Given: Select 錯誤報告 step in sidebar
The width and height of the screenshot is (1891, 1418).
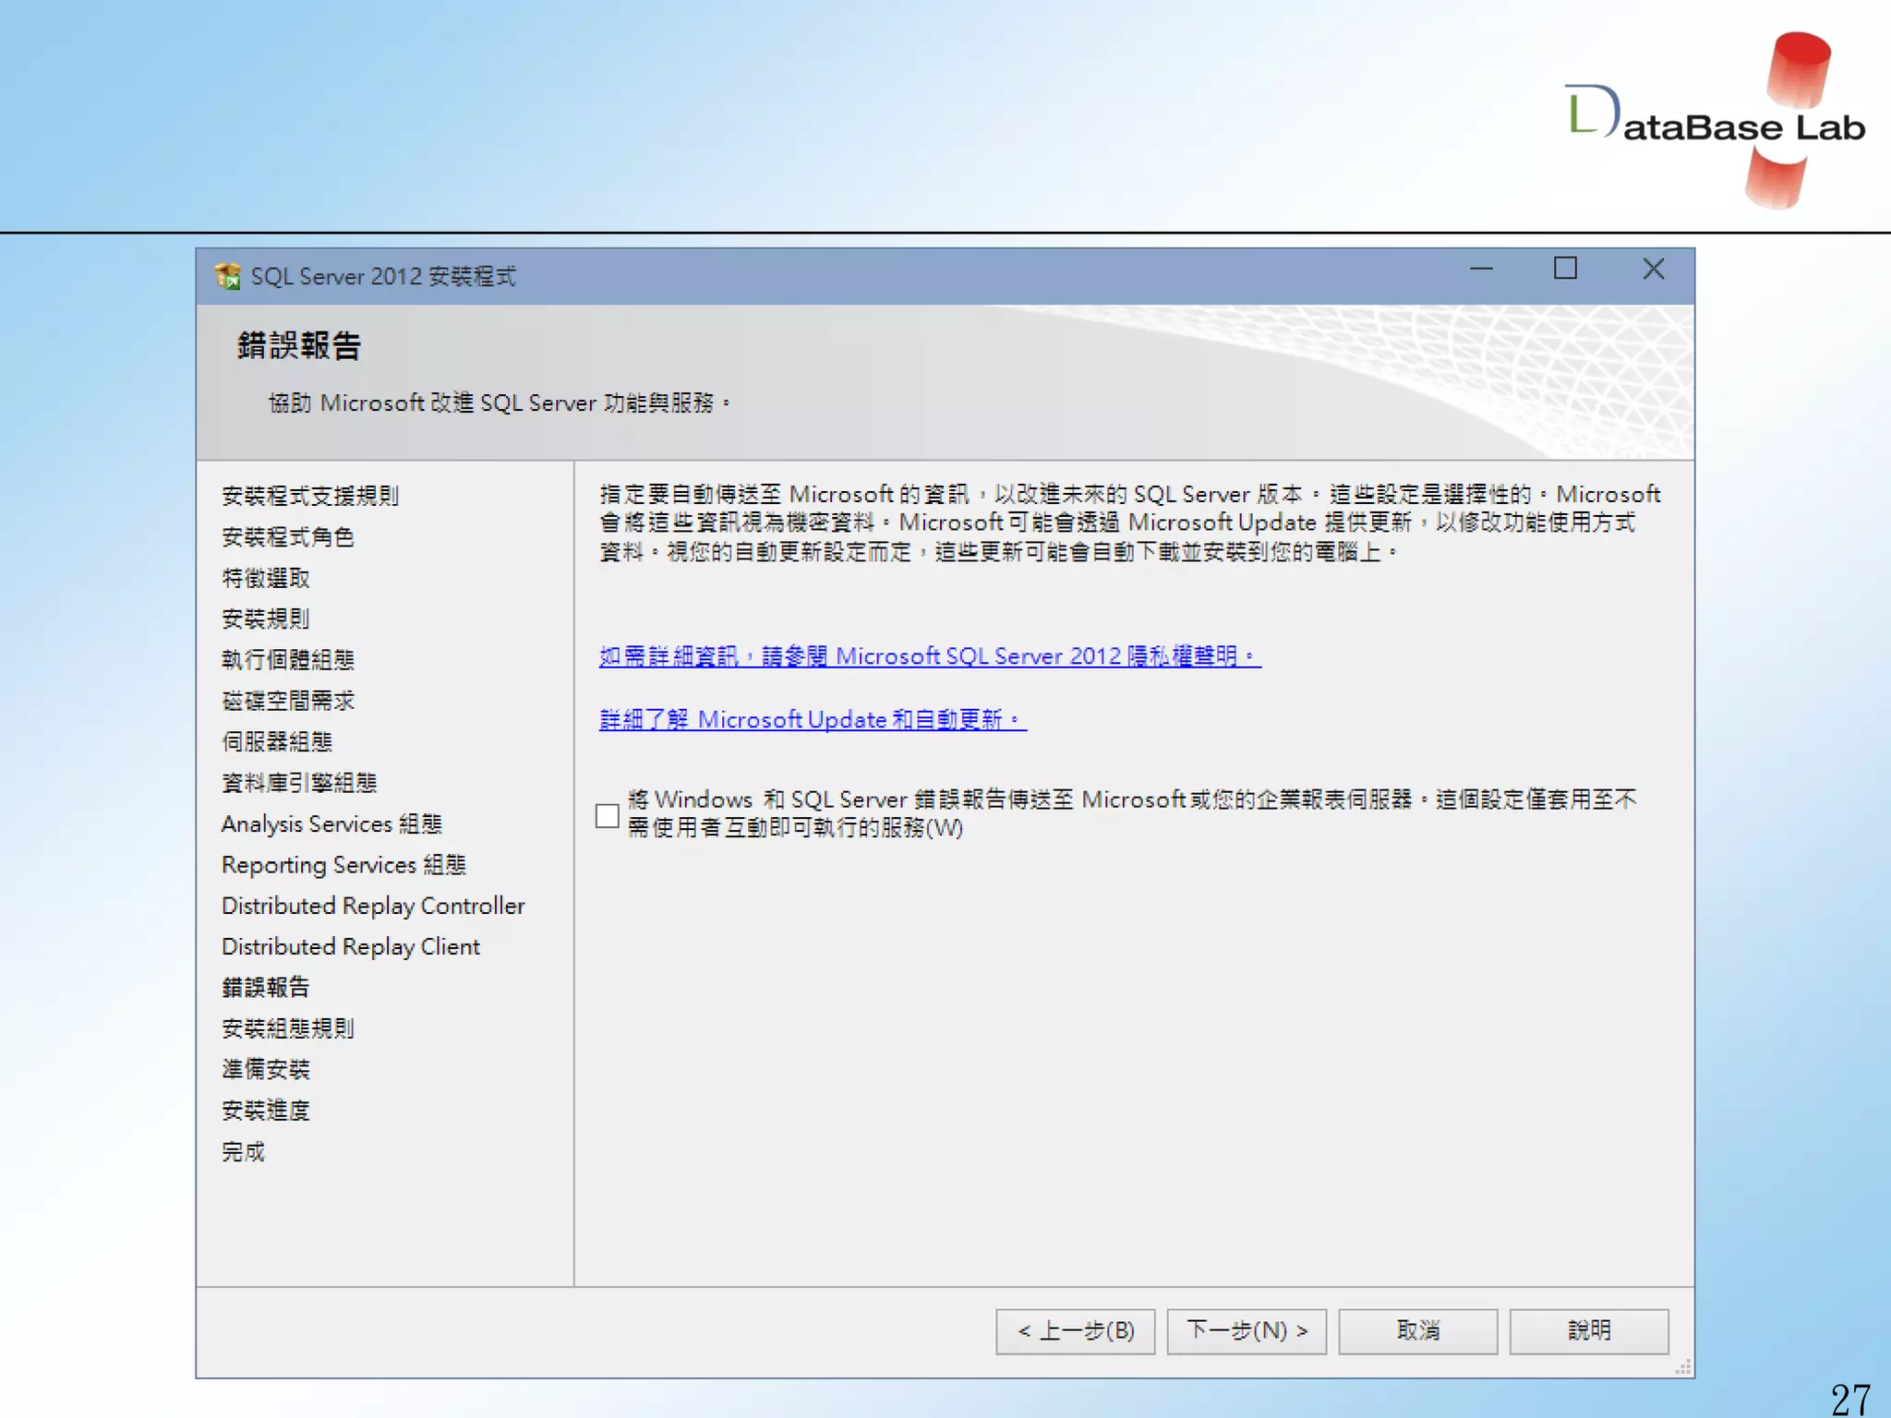Looking at the screenshot, I should 266,988.
